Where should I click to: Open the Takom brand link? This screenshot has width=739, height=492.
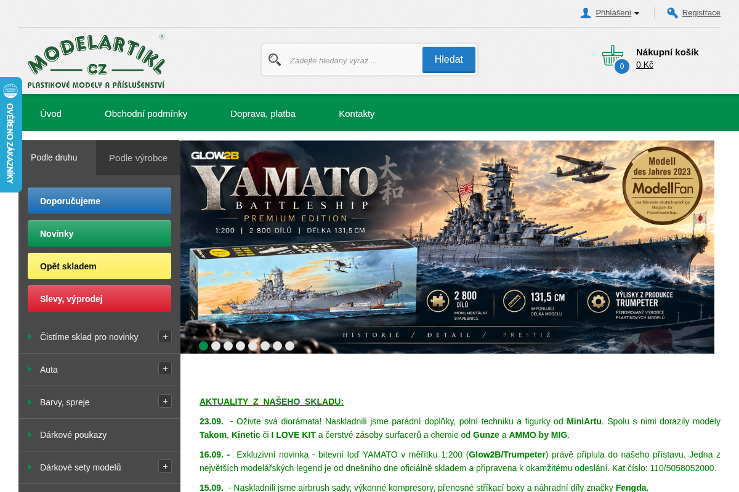click(213, 435)
